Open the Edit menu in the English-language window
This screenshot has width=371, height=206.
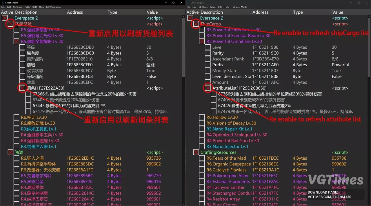[x=194, y=7]
